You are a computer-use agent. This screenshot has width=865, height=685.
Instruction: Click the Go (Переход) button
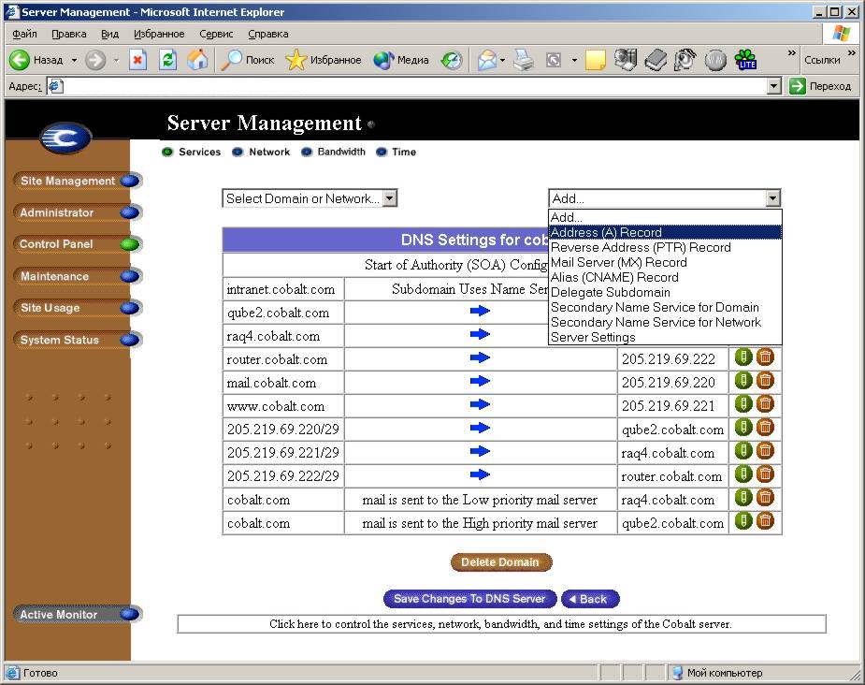[x=821, y=86]
